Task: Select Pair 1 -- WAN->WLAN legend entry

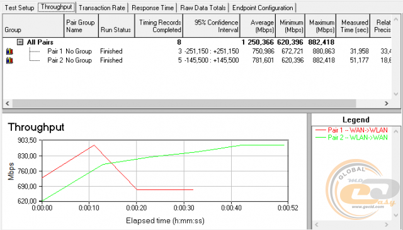Action: point(351,130)
